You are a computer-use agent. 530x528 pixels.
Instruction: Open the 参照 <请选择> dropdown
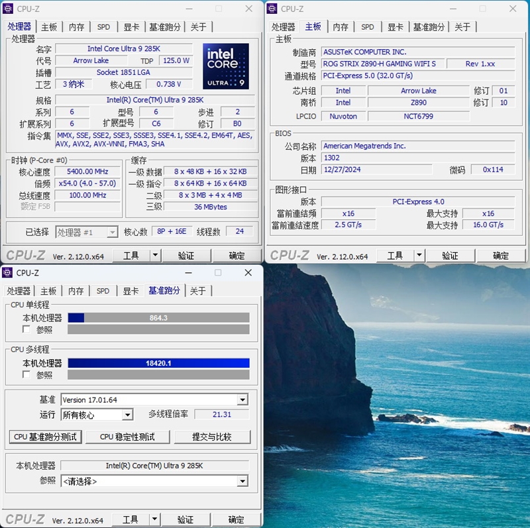tap(242, 481)
